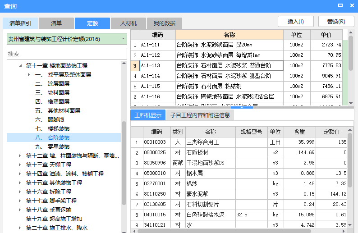Click the tree panel scroll-up arrow
This screenshot has height=233, width=358.
(124, 63)
